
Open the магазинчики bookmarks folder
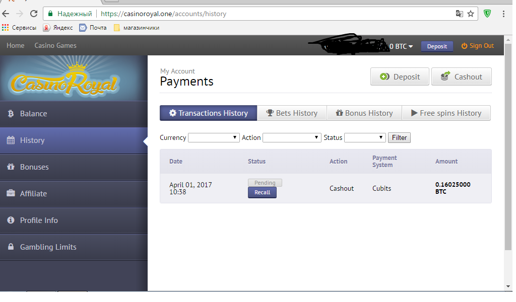[x=137, y=28]
